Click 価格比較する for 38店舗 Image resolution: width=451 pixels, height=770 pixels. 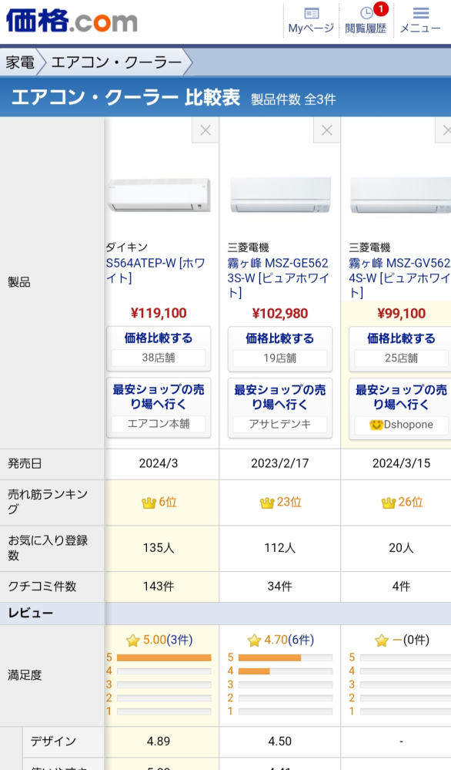(x=159, y=348)
